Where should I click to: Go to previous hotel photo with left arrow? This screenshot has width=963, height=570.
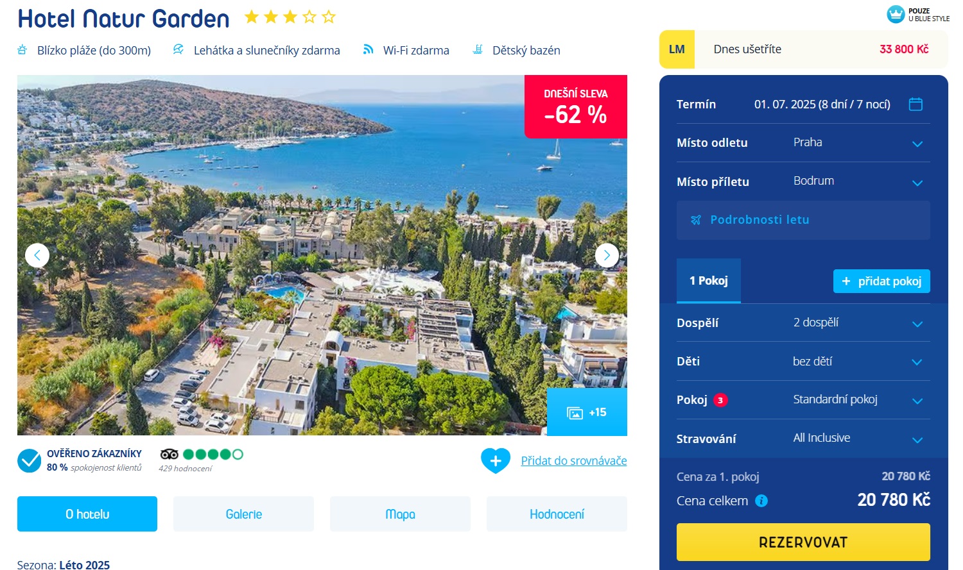point(37,255)
